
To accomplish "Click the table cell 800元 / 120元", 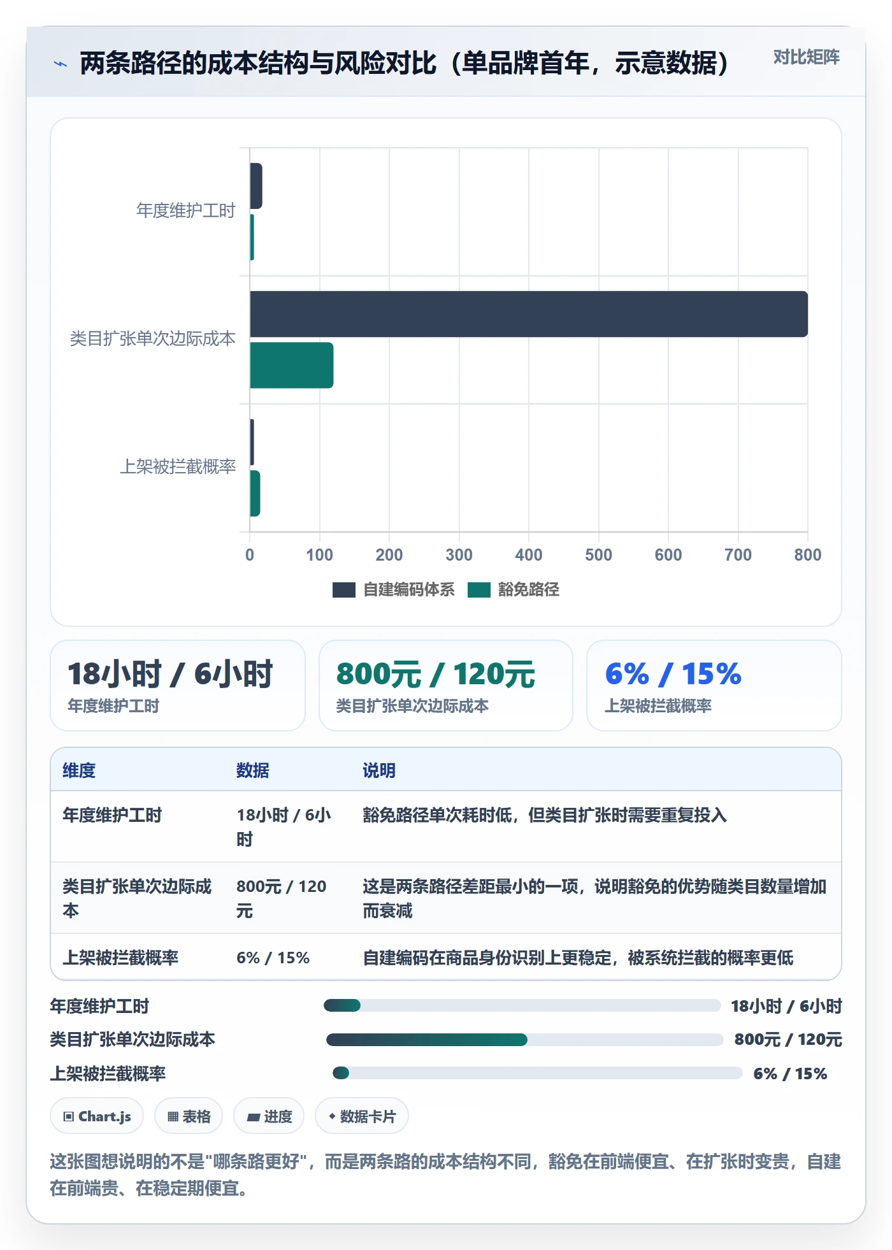I will (282, 899).
